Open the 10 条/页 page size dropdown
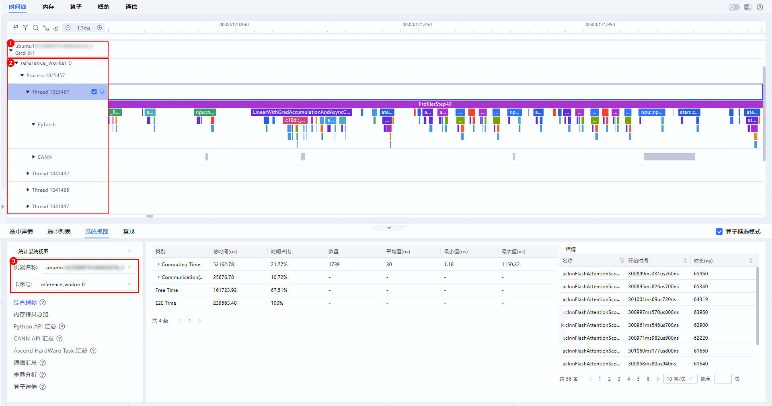Viewport: 772px width, 406px height. [680, 379]
